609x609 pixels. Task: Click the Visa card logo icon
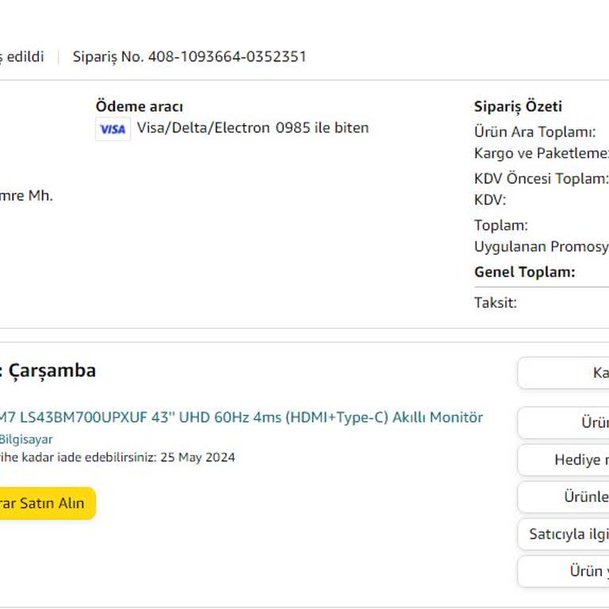coord(113,129)
